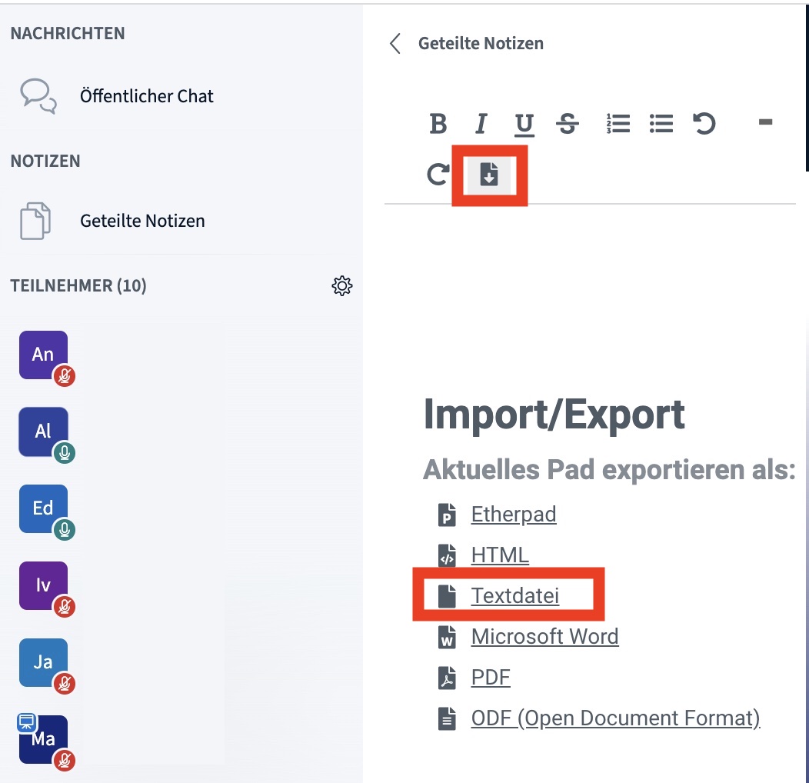Enable underline formatting
809x783 pixels.
pos(524,124)
